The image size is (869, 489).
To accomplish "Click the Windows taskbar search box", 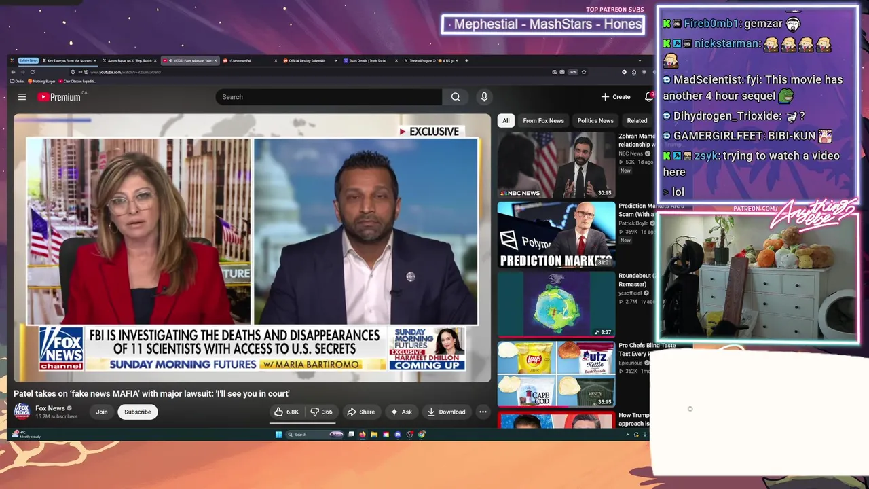I will point(314,435).
